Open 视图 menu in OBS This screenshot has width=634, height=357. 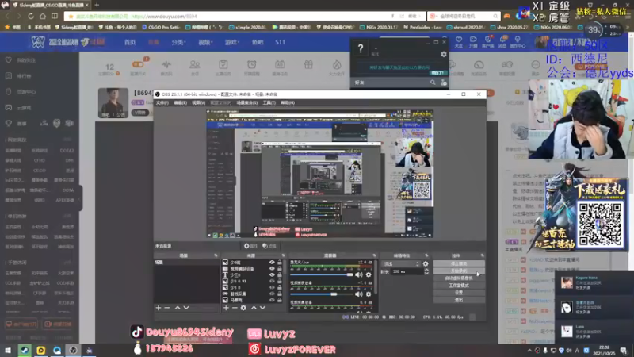coord(198,103)
